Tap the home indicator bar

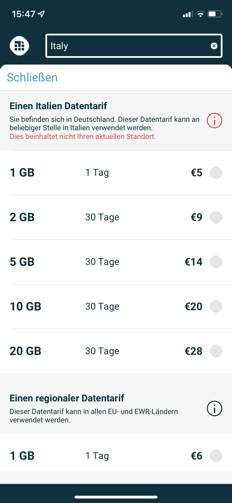coord(116,497)
